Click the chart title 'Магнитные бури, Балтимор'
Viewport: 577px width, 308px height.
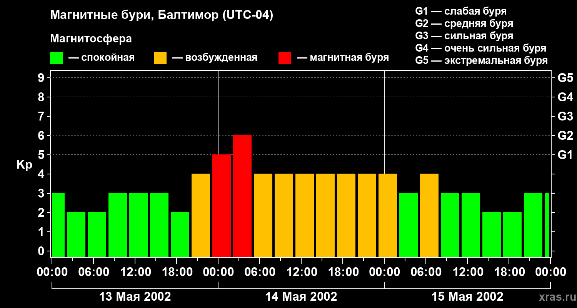[162, 15]
